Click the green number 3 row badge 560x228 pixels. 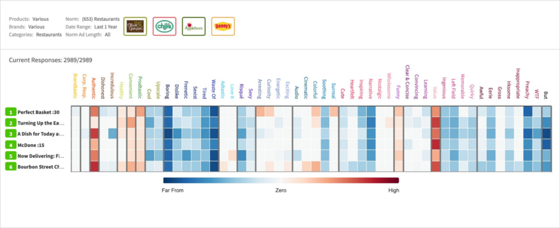point(10,134)
